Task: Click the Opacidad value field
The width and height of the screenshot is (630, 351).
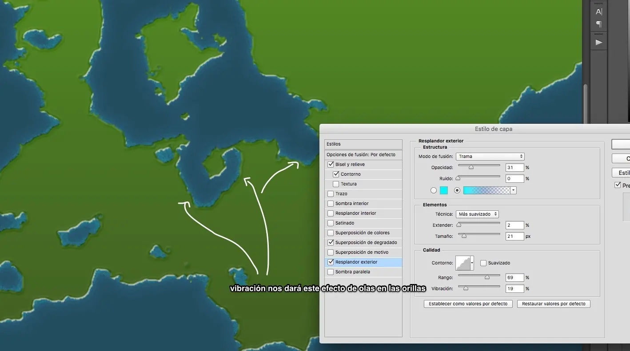Action: click(x=515, y=168)
